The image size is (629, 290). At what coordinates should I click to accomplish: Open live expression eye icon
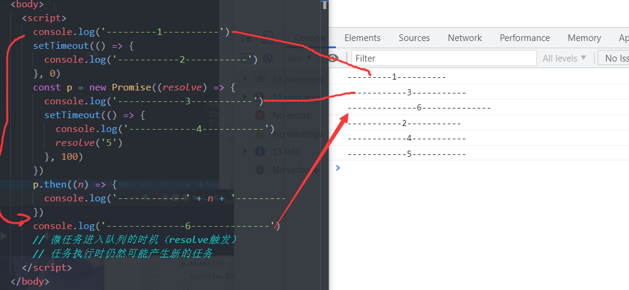click(333, 58)
